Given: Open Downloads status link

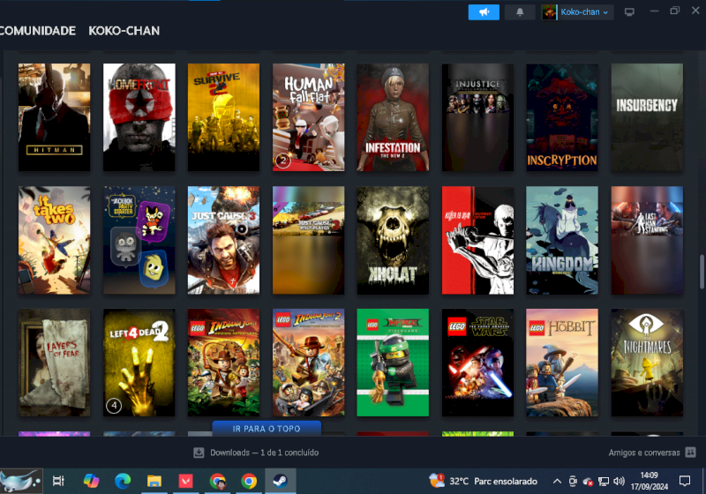Looking at the screenshot, I should point(264,453).
